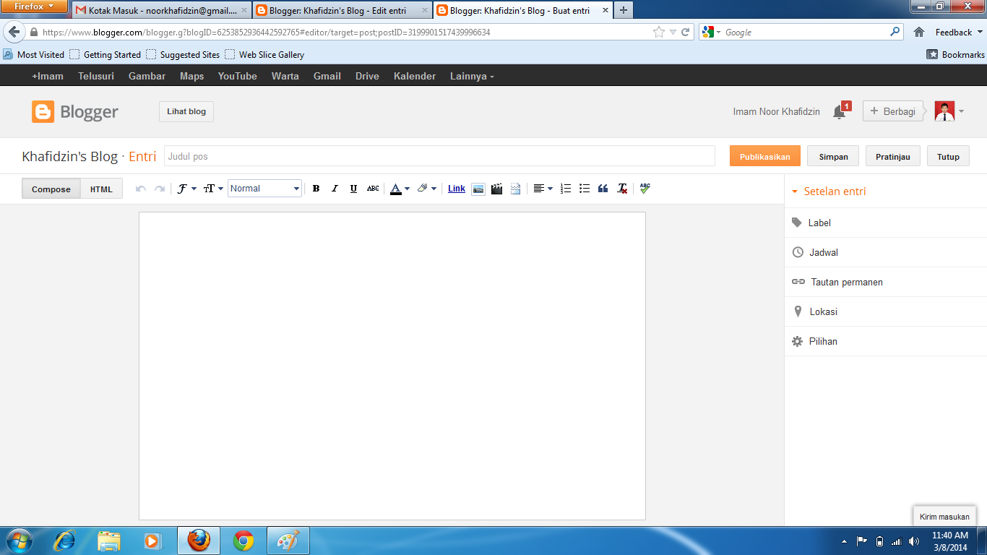
Task: Toggle strikethrough text formatting
Action: point(372,189)
